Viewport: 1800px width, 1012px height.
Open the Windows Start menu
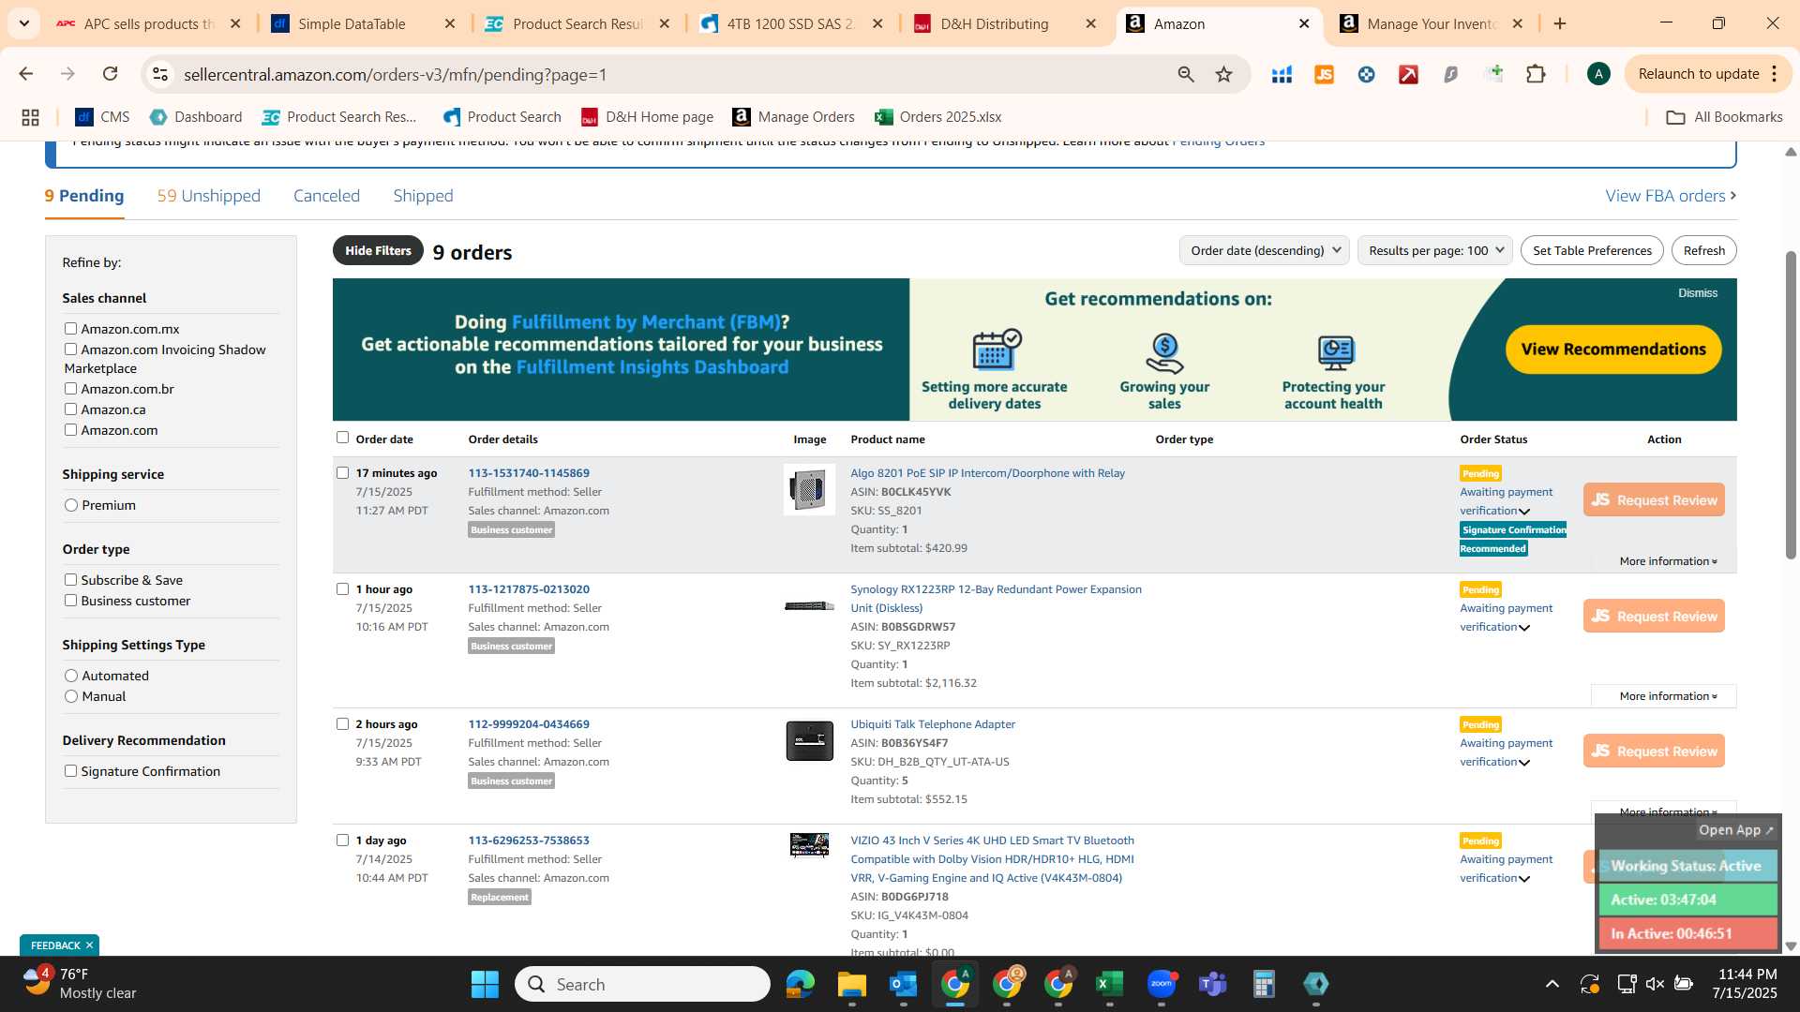tap(485, 984)
